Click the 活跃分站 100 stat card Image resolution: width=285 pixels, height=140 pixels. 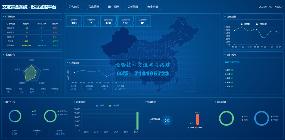coord(126,21)
